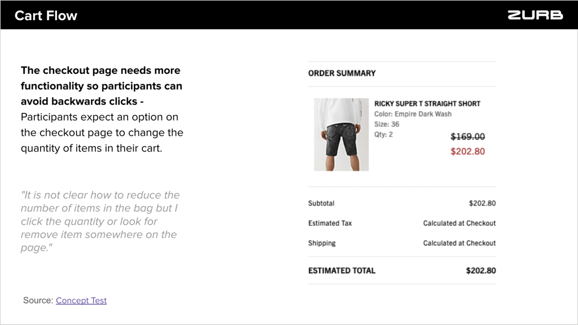Image resolution: width=578 pixels, height=325 pixels.
Task: Click the Estimated Total label
Action: (x=341, y=270)
